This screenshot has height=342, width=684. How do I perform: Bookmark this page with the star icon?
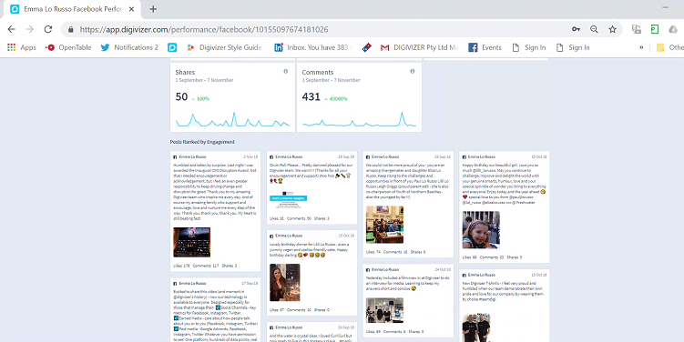click(x=612, y=30)
